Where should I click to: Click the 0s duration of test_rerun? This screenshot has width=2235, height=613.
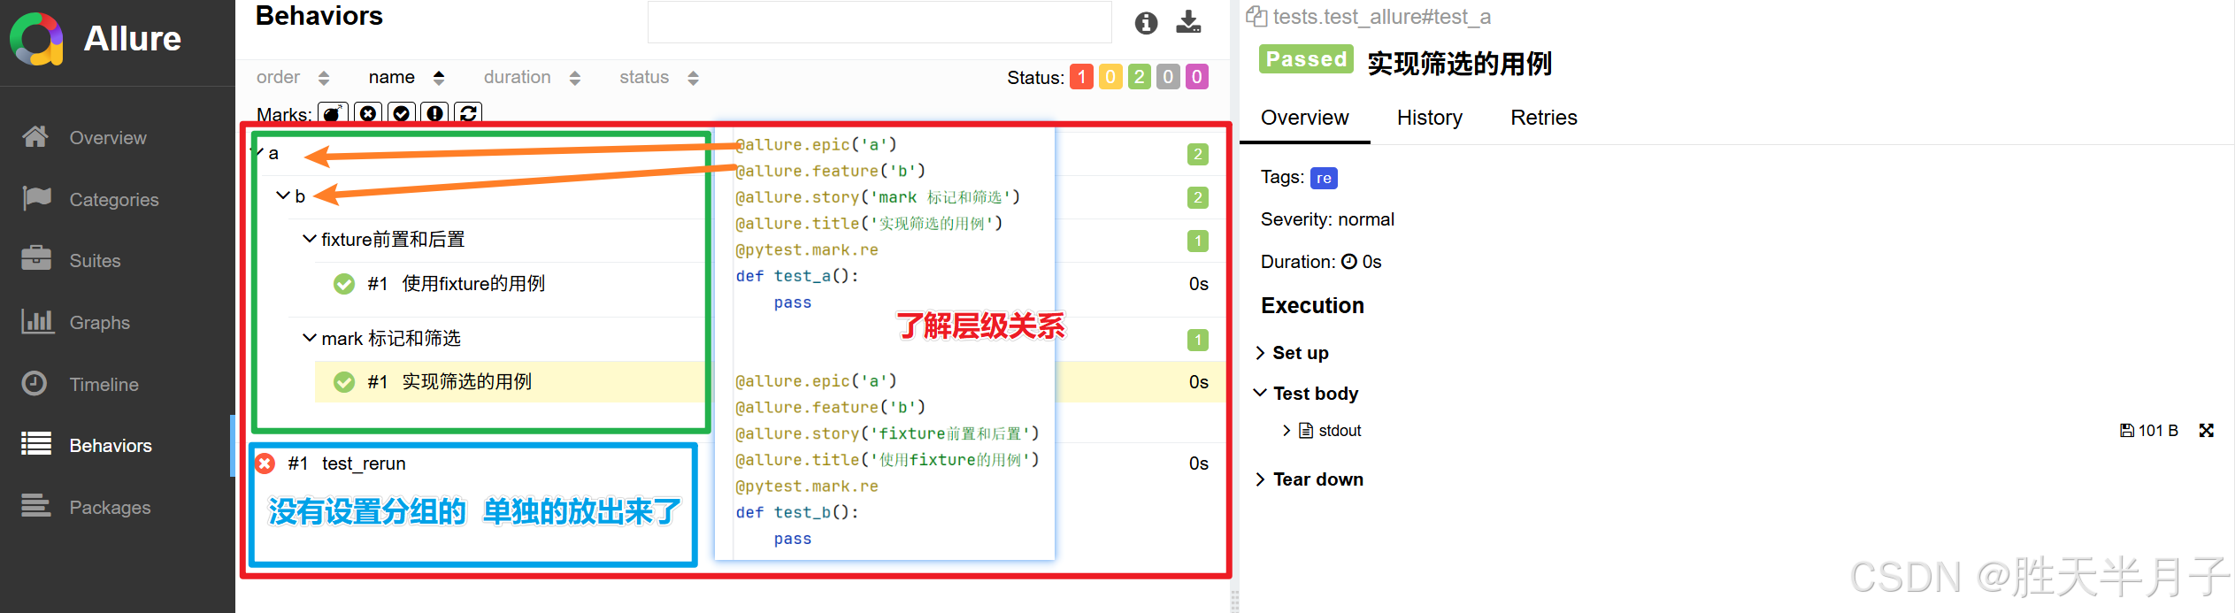click(1199, 464)
